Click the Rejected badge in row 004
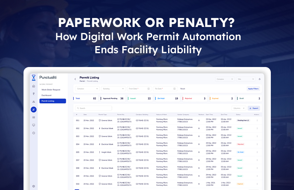The width and height of the screenshot is (294, 190). tap(241, 144)
